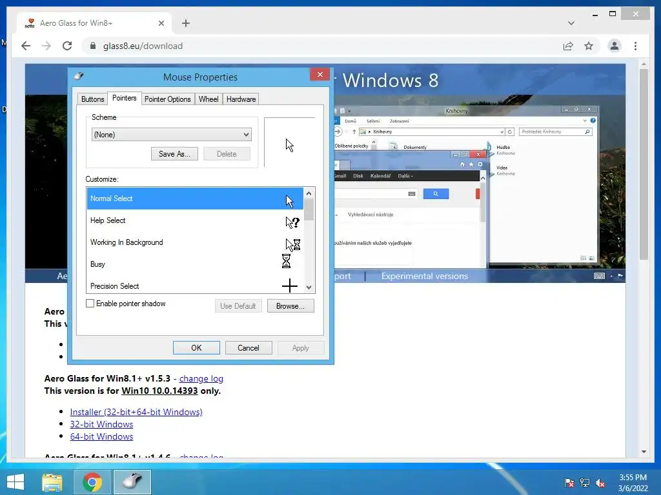Expand the Scheme dropdown showing (None)
Screen dimensions: 661x495
pos(172,135)
